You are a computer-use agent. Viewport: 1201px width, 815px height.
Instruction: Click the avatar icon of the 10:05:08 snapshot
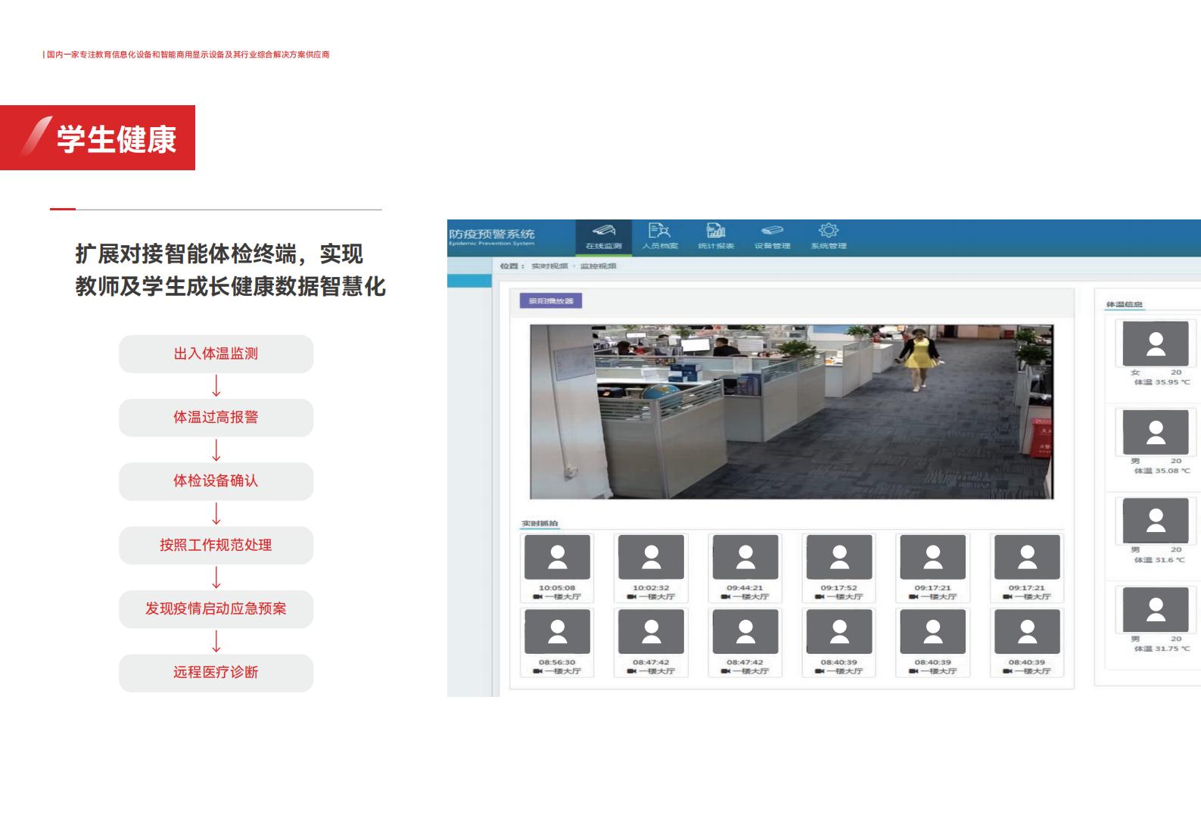(x=557, y=557)
